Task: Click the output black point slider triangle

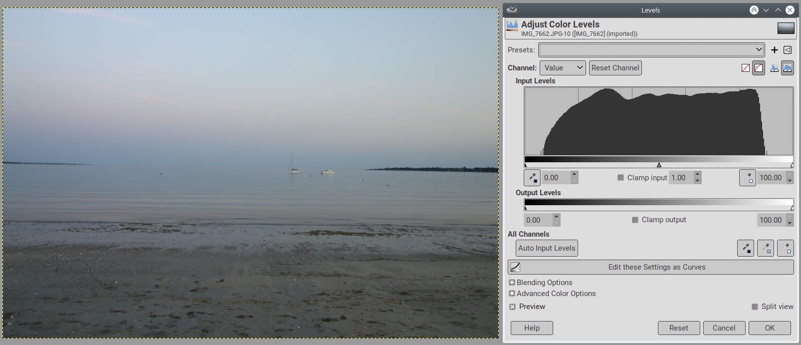Action: click(526, 207)
